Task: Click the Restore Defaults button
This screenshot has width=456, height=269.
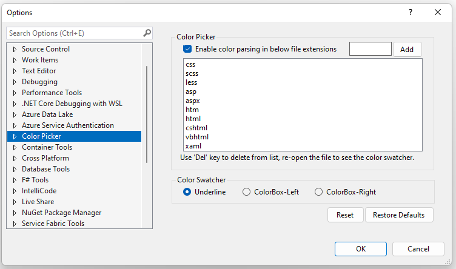Action: [399, 215]
